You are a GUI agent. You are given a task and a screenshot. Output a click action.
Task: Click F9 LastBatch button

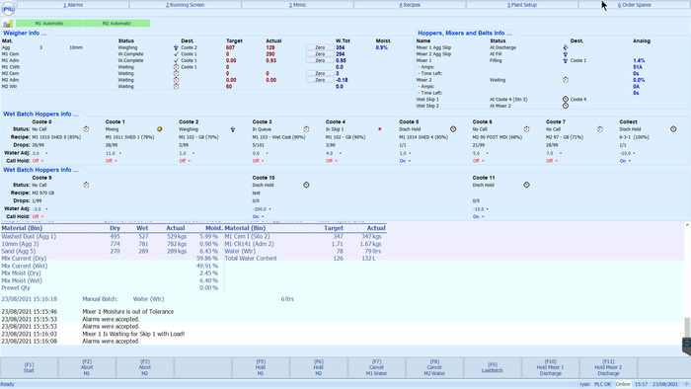(493, 367)
